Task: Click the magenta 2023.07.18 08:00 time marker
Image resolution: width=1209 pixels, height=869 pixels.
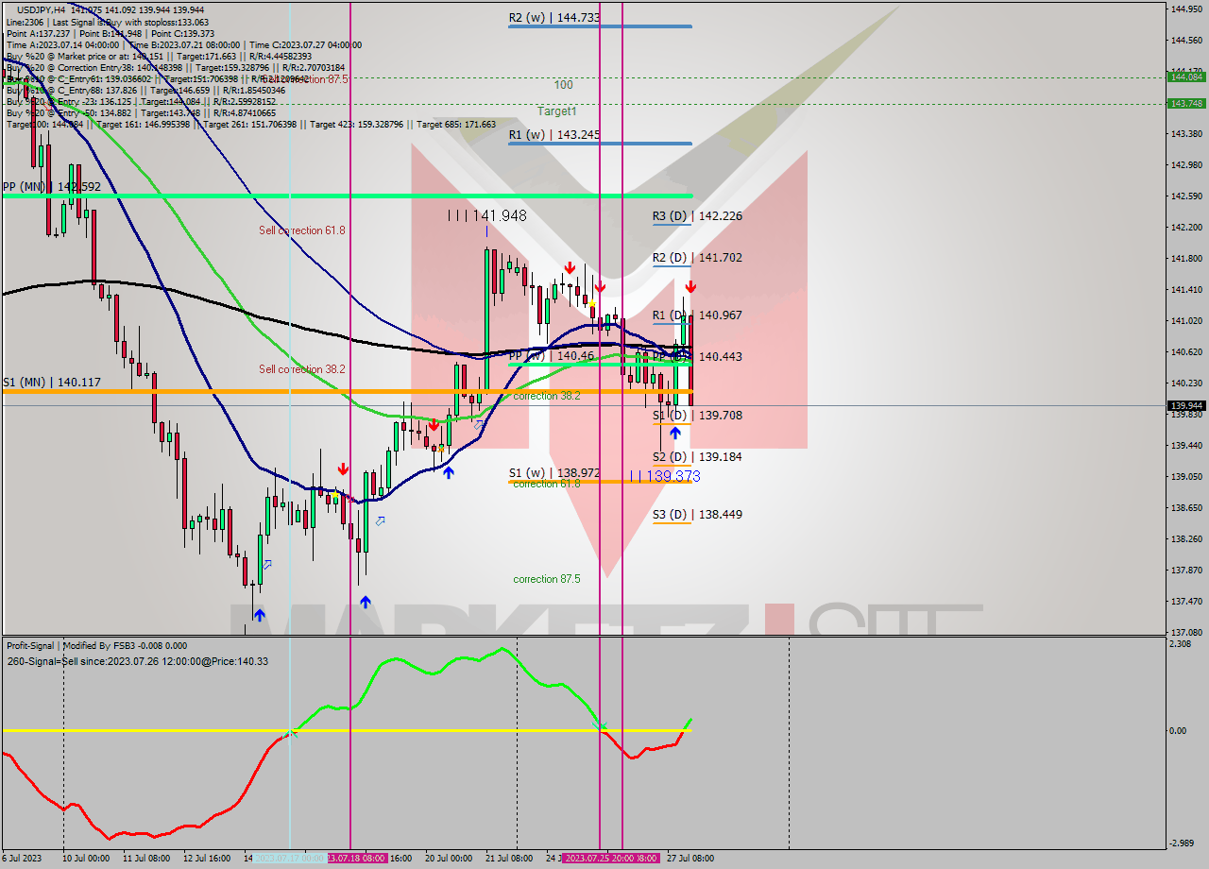Action: point(357,859)
